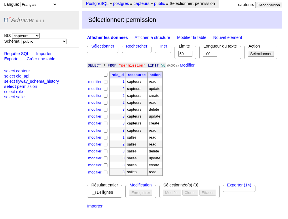Click the Sélectionner action button
The width and height of the screenshot is (288, 219).
click(x=261, y=54)
